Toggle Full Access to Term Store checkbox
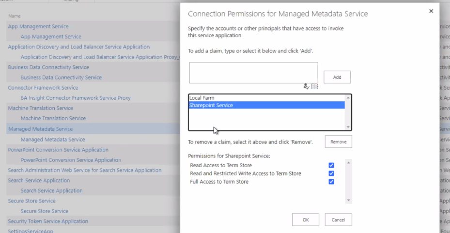The width and height of the screenshot is (450, 233). [331, 182]
